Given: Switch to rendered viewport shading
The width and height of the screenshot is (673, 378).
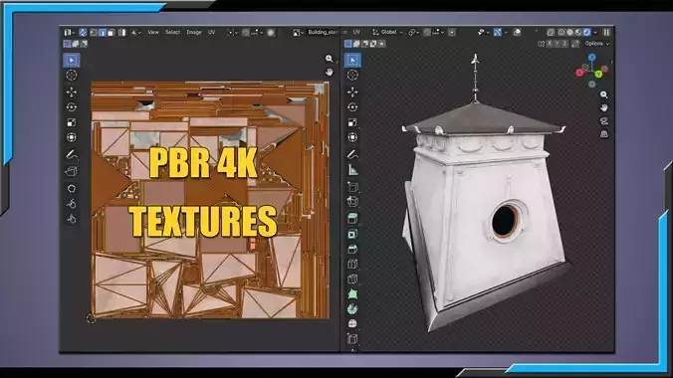Looking at the screenshot, I should click(x=586, y=32).
